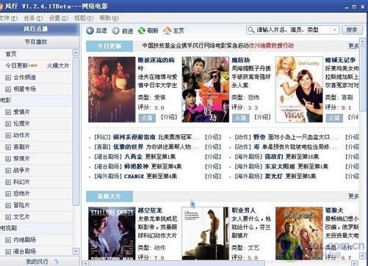
Task: Open the 随波逐流的病叶 movie poster
Action: tap(112, 89)
